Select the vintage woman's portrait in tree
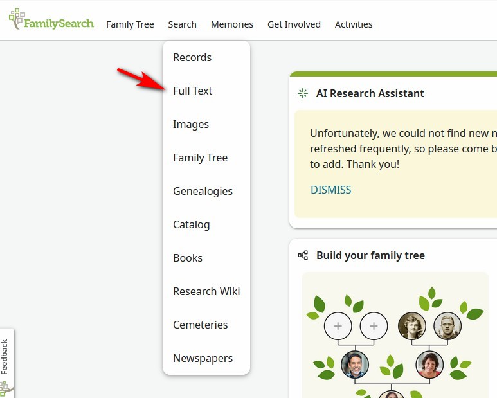 pyautogui.click(x=411, y=326)
